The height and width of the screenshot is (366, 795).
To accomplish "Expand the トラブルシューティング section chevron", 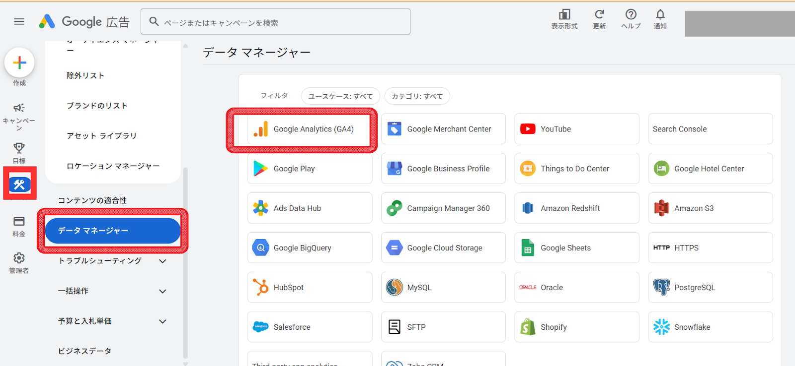I will coord(162,261).
